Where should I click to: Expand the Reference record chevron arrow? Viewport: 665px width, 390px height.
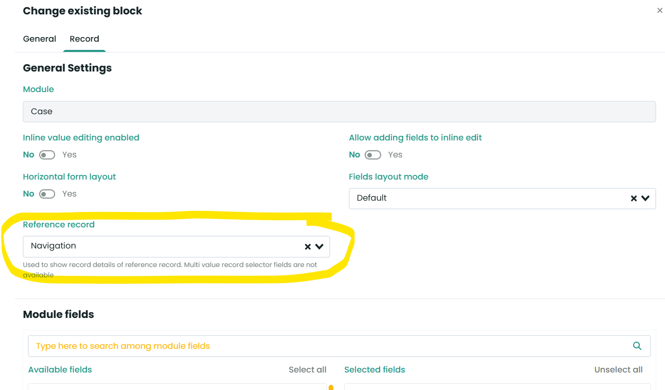click(x=319, y=246)
